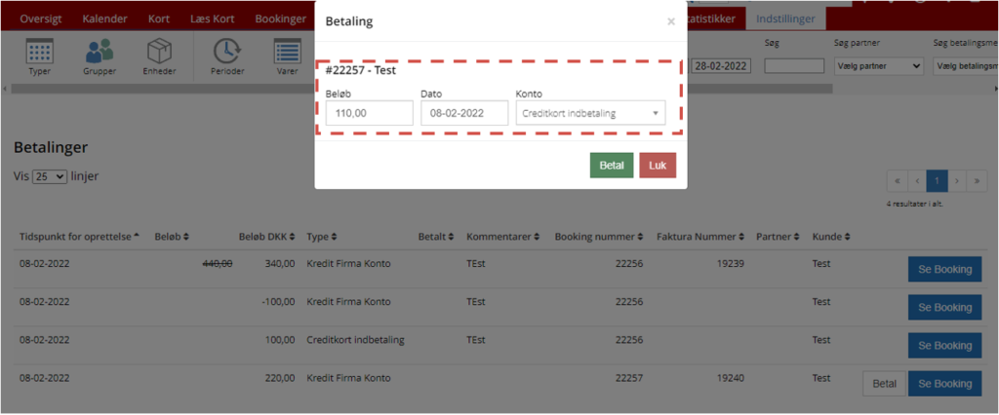Switch to the Kalender tab

[x=104, y=19]
